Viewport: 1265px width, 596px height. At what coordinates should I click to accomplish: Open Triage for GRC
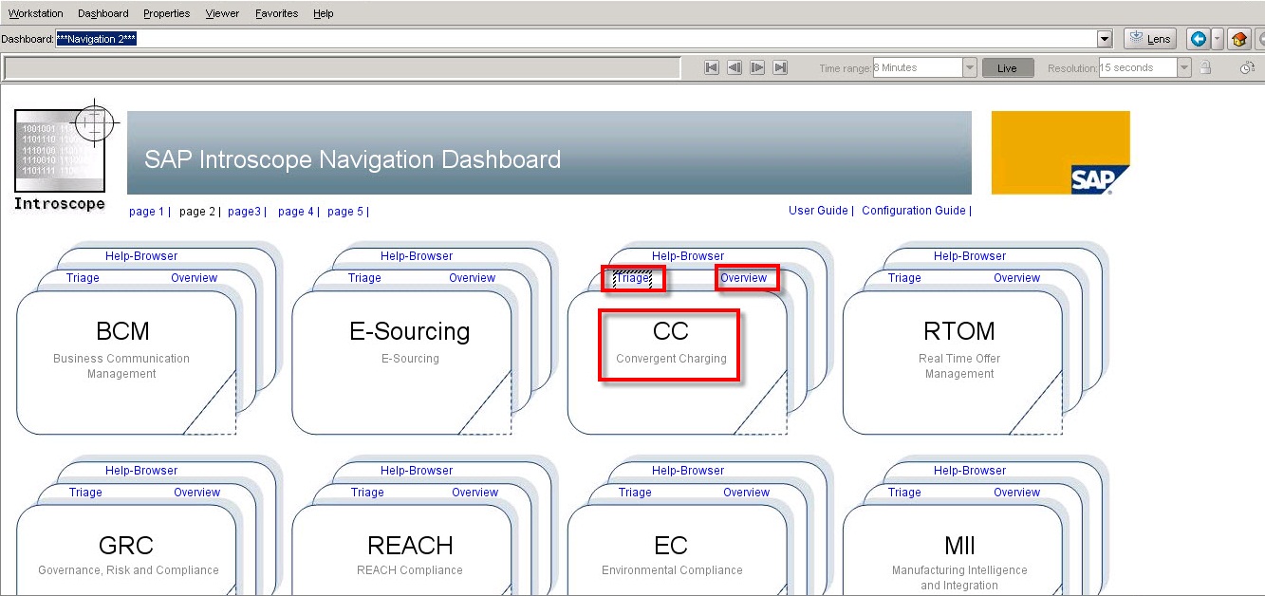(x=85, y=493)
